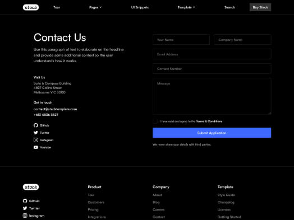Click the footer Twitter icon
The width and height of the screenshot is (294, 220).
(x=25, y=208)
